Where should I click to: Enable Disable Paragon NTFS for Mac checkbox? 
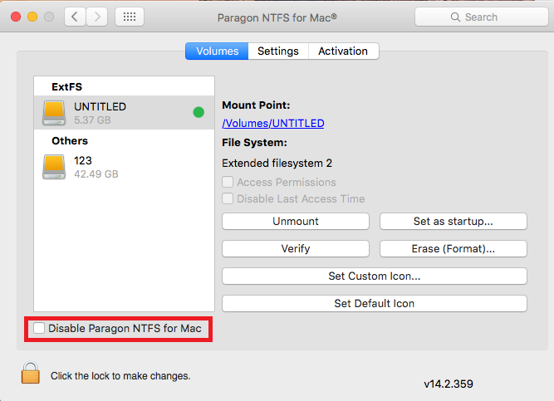(x=39, y=328)
